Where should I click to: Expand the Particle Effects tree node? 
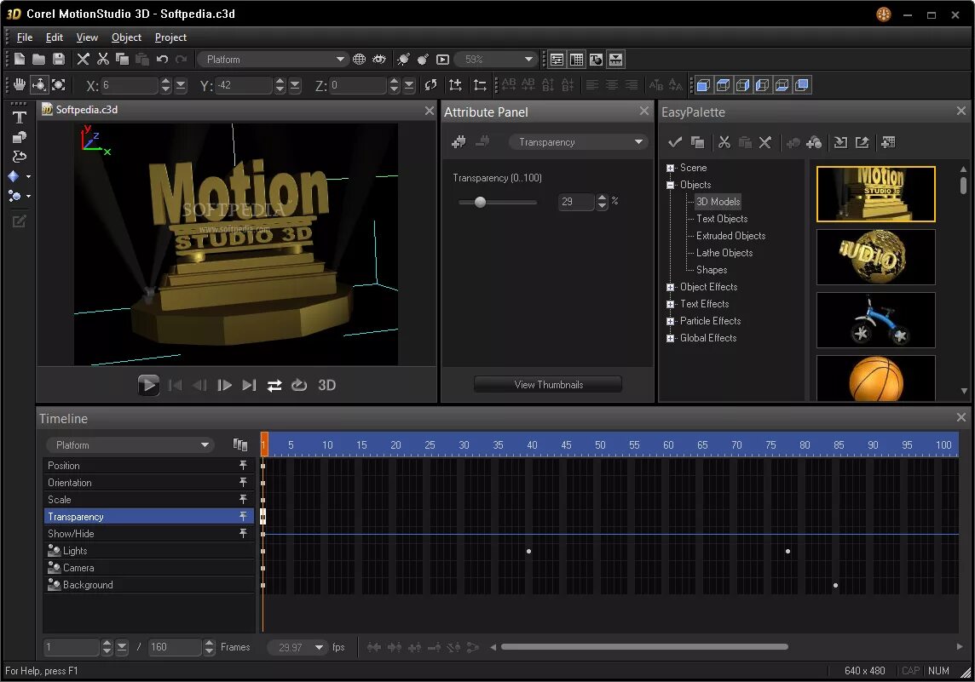coord(671,321)
